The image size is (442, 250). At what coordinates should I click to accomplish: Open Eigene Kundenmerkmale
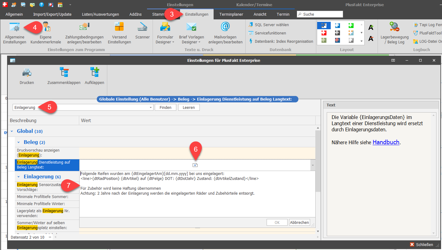[x=45, y=33]
